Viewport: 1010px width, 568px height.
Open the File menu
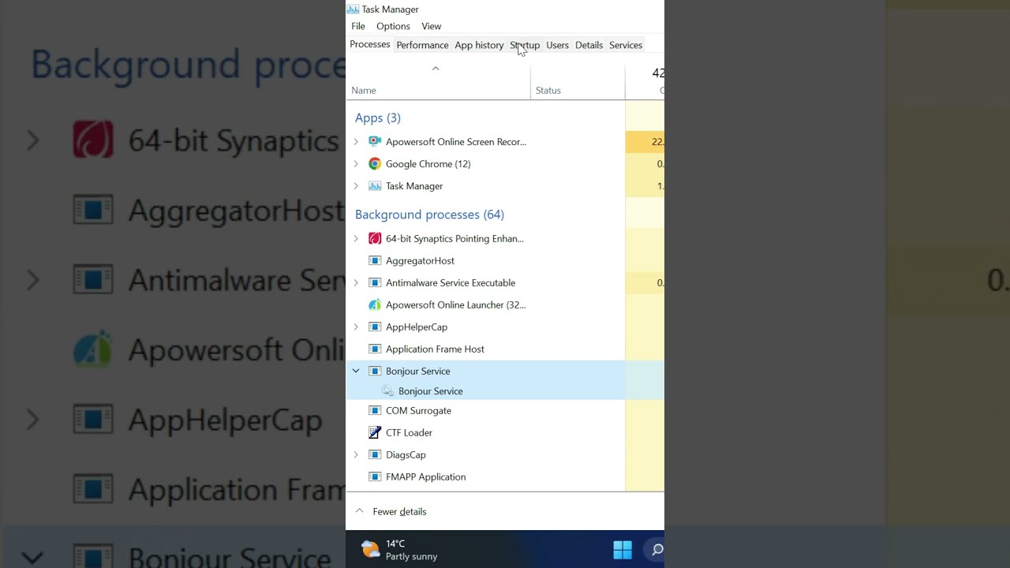[x=358, y=26]
